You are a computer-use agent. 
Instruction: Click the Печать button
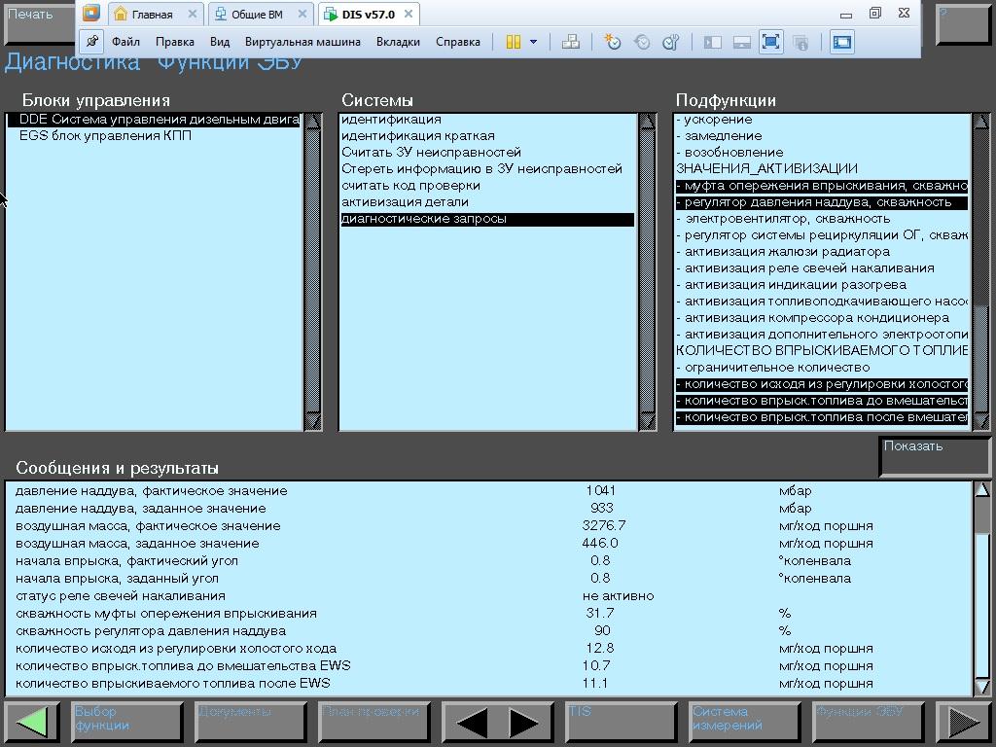coord(38,23)
